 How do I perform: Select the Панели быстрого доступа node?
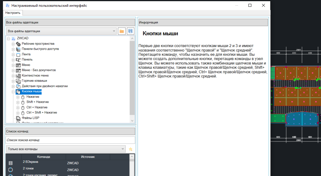pyautogui.click(x=40, y=49)
